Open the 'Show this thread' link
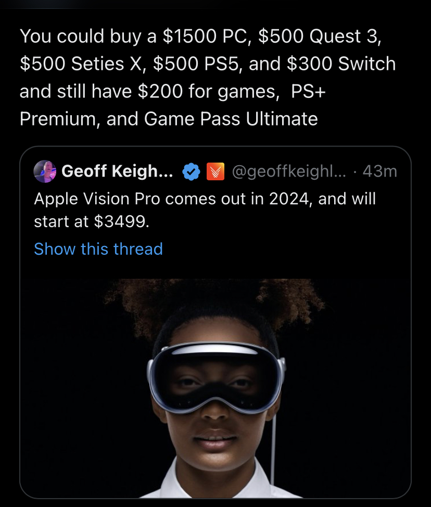Screen dimensions: 431x507 click(98, 249)
